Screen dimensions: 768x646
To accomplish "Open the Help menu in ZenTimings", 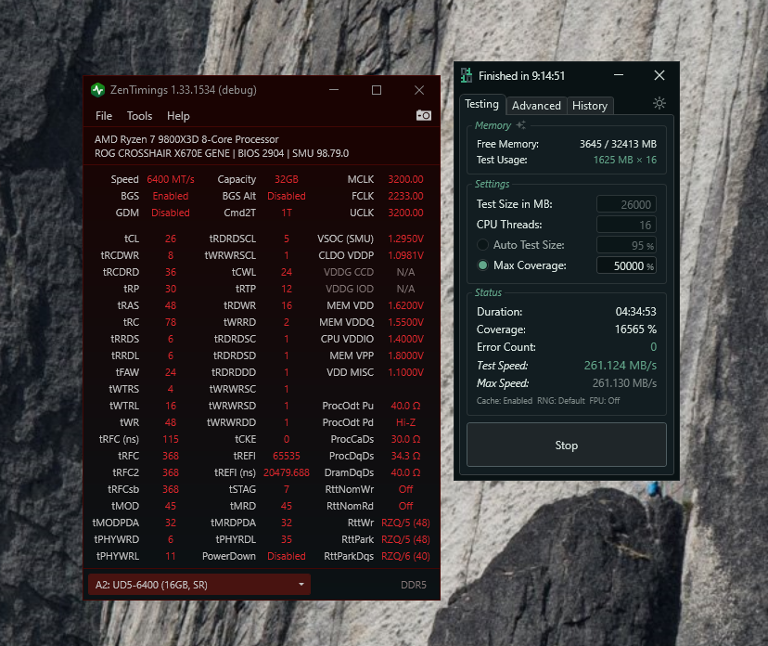I will point(178,116).
